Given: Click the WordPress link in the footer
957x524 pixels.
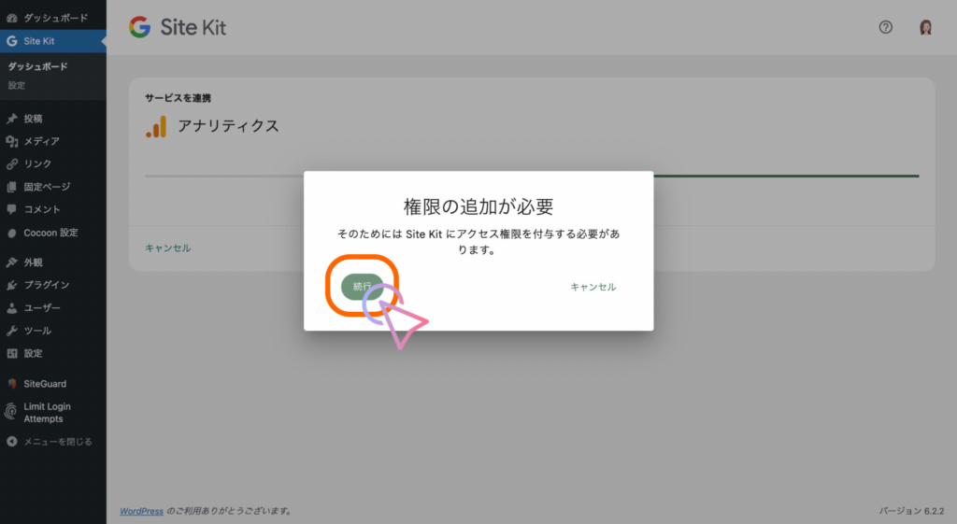Looking at the screenshot, I should [141, 511].
